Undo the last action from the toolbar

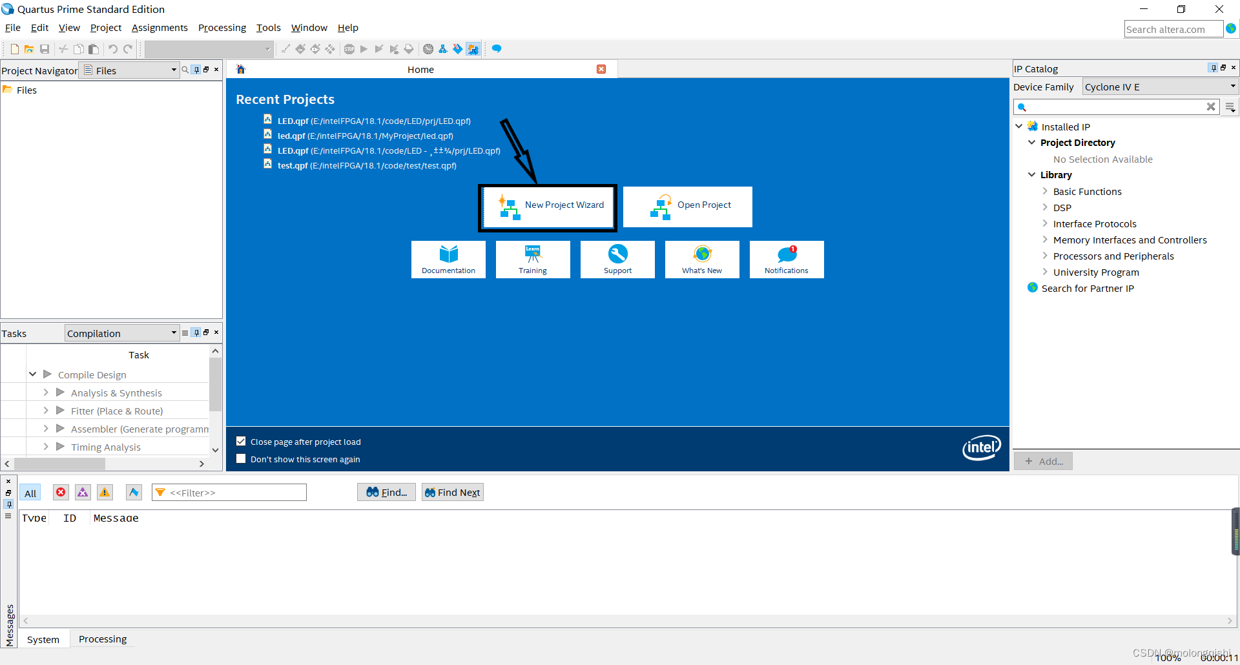[113, 49]
